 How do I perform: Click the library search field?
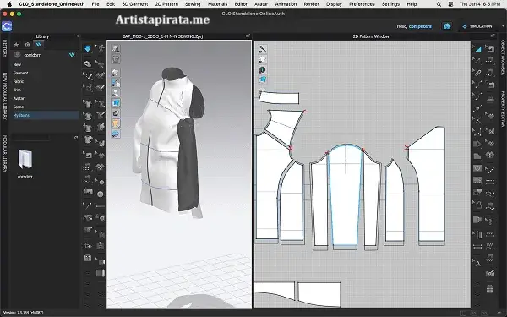(x=30, y=138)
